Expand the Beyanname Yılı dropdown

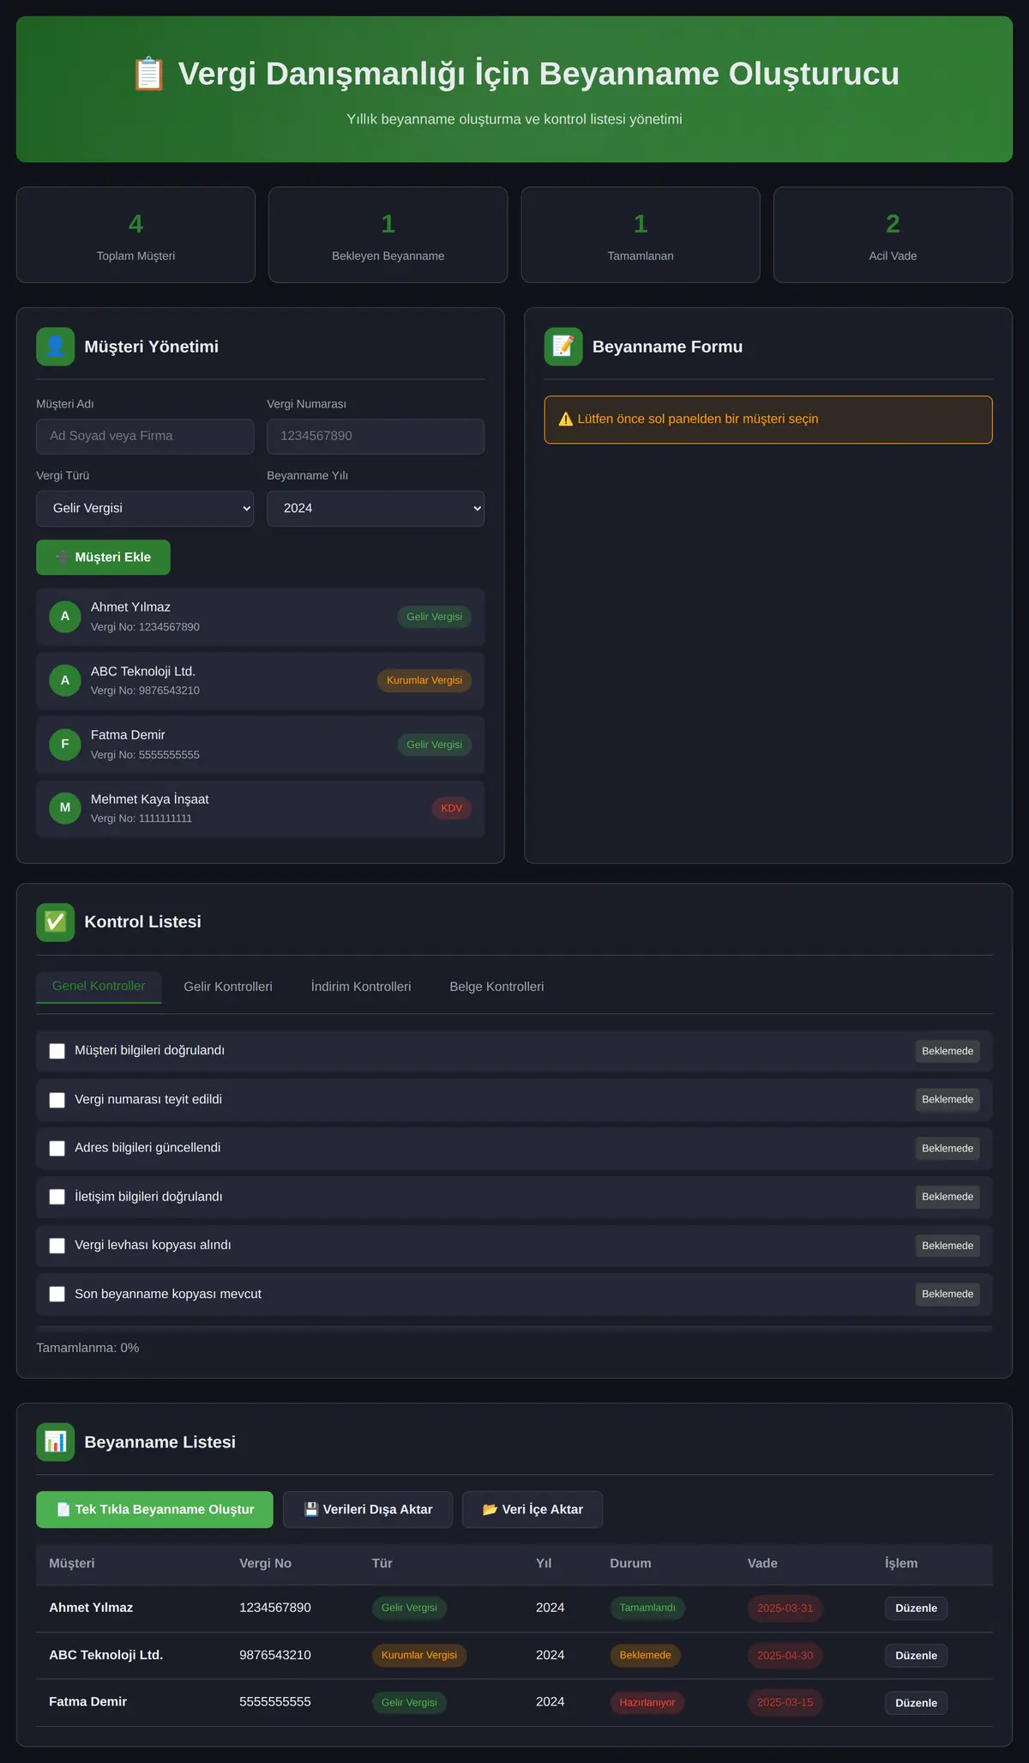click(376, 509)
